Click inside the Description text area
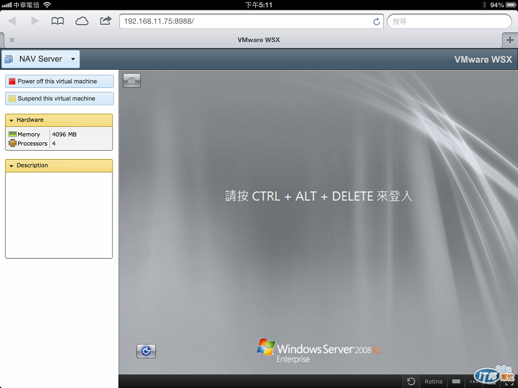The image size is (518, 388). point(59,215)
